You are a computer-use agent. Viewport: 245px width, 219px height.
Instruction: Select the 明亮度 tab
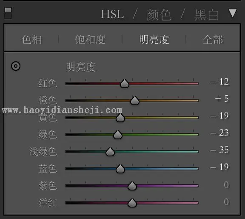click(x=154, y=40)
